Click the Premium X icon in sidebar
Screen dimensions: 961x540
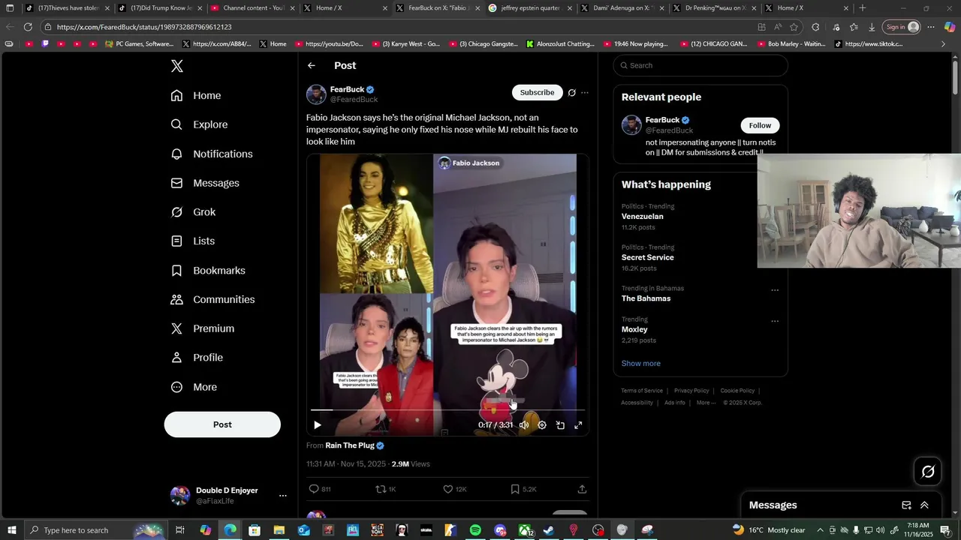176,328
